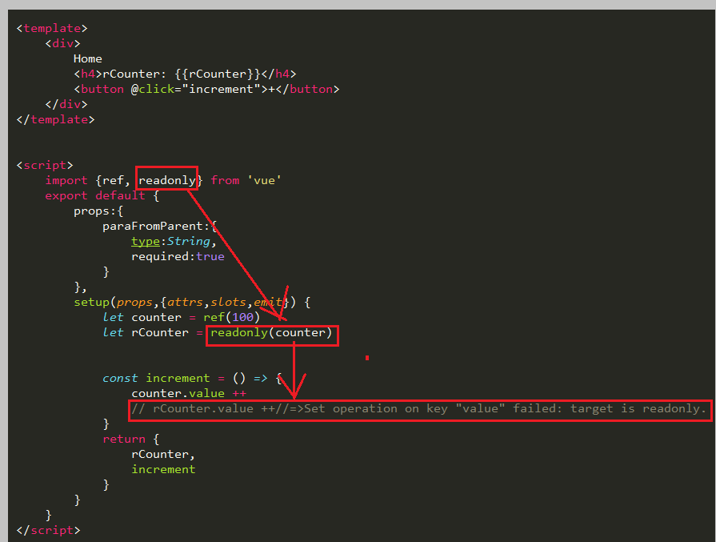Image resolution: width=716 pixels, height=542 pixels.
Task: Click the {{rCounter}} interpolation in the h4
Action: pyautogui.click(x=218, y=74)
